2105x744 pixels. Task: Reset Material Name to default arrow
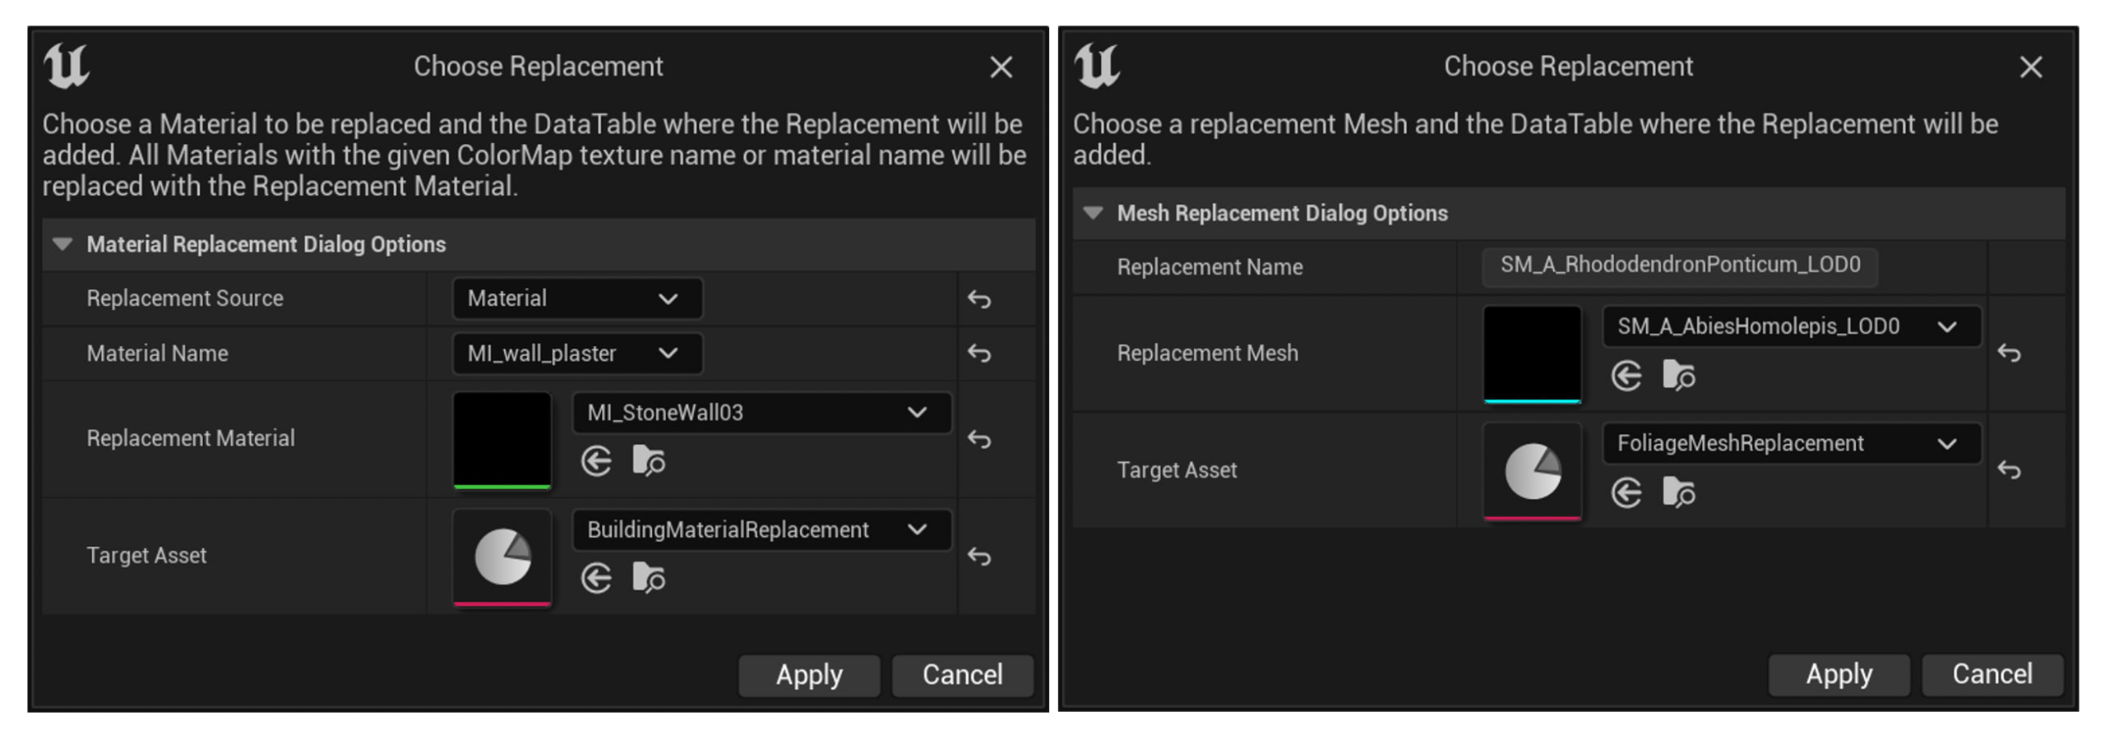[978, 354]
